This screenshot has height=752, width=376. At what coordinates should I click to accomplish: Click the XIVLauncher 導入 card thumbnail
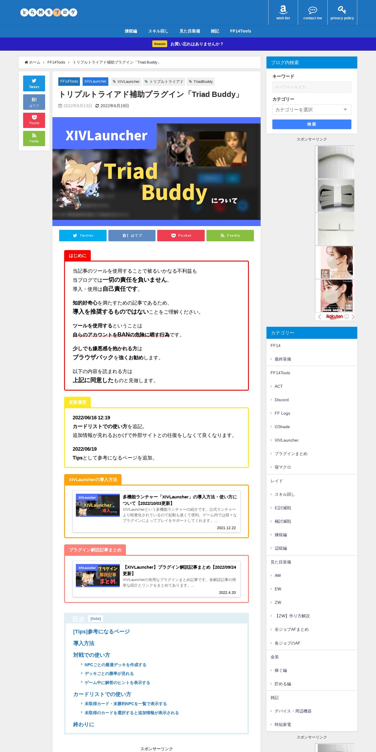pos(98,505)
